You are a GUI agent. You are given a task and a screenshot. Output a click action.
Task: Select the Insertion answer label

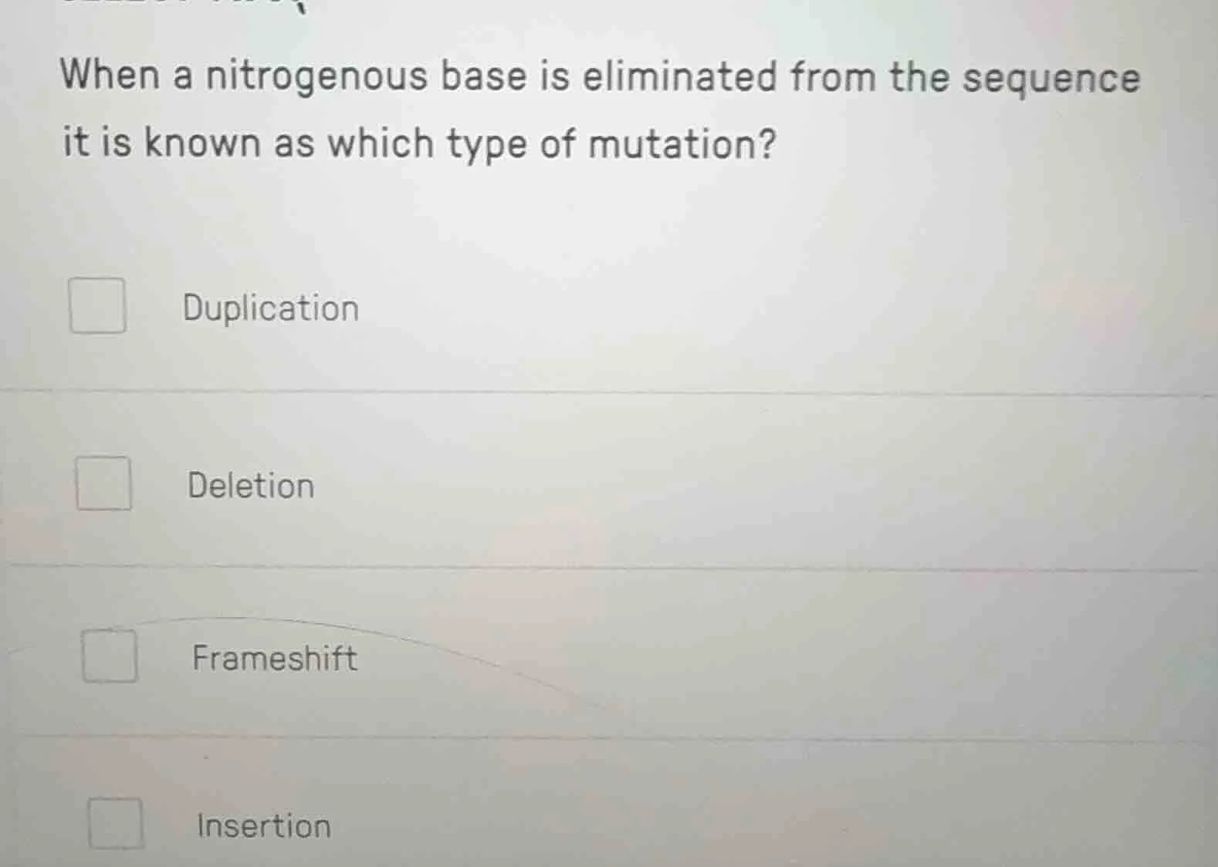[x=262, y=826]
